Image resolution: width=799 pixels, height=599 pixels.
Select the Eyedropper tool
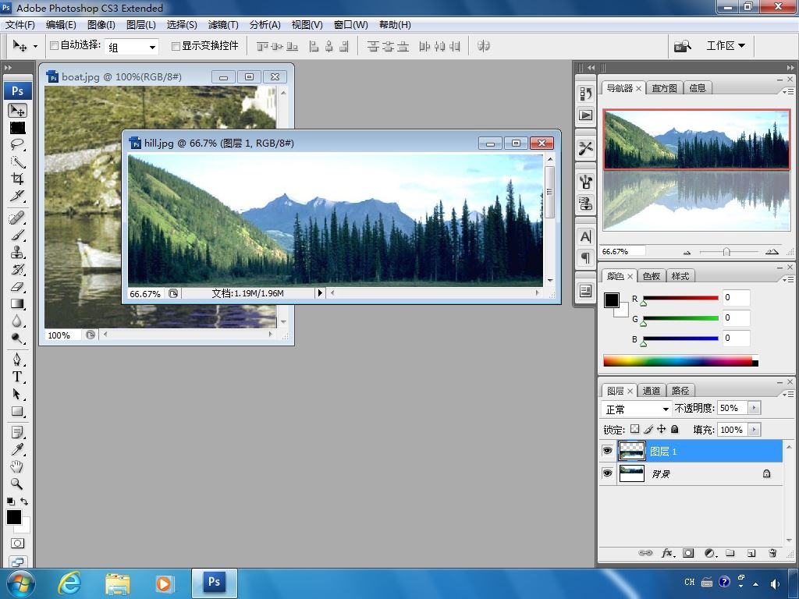pyautogui.click(x=17, y=449)
